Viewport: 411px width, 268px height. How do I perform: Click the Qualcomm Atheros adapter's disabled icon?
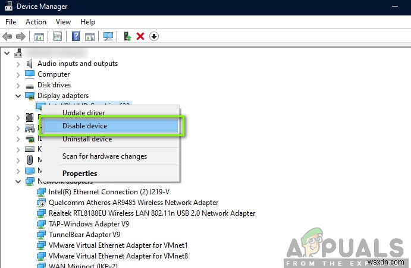[41, 203]
